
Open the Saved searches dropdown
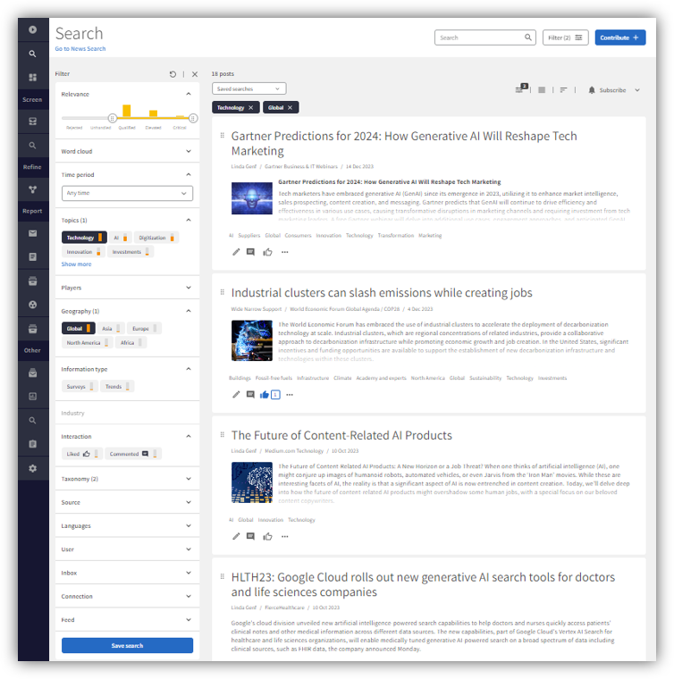pyautogui.click(x=249, y=88)
